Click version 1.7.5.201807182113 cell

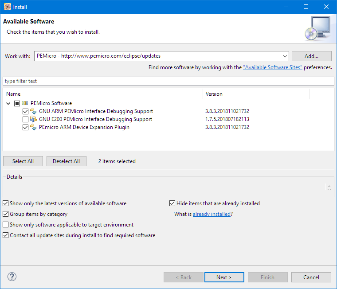coord(227,119)
